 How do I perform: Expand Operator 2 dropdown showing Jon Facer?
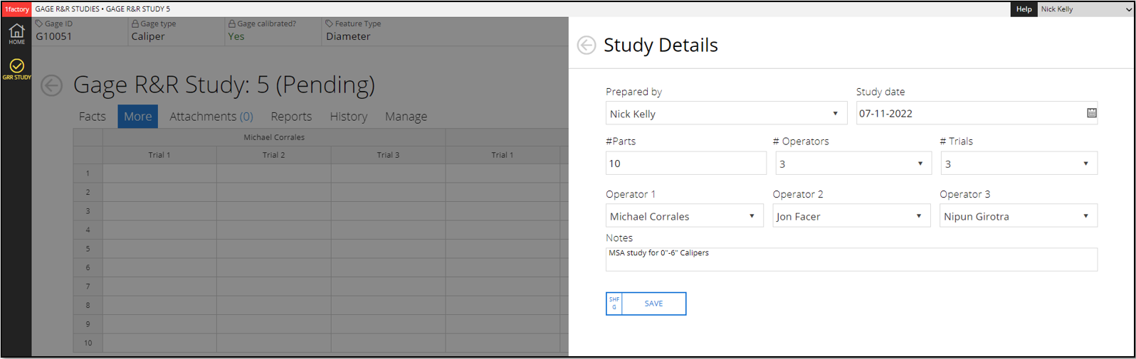tap(851, 216)
